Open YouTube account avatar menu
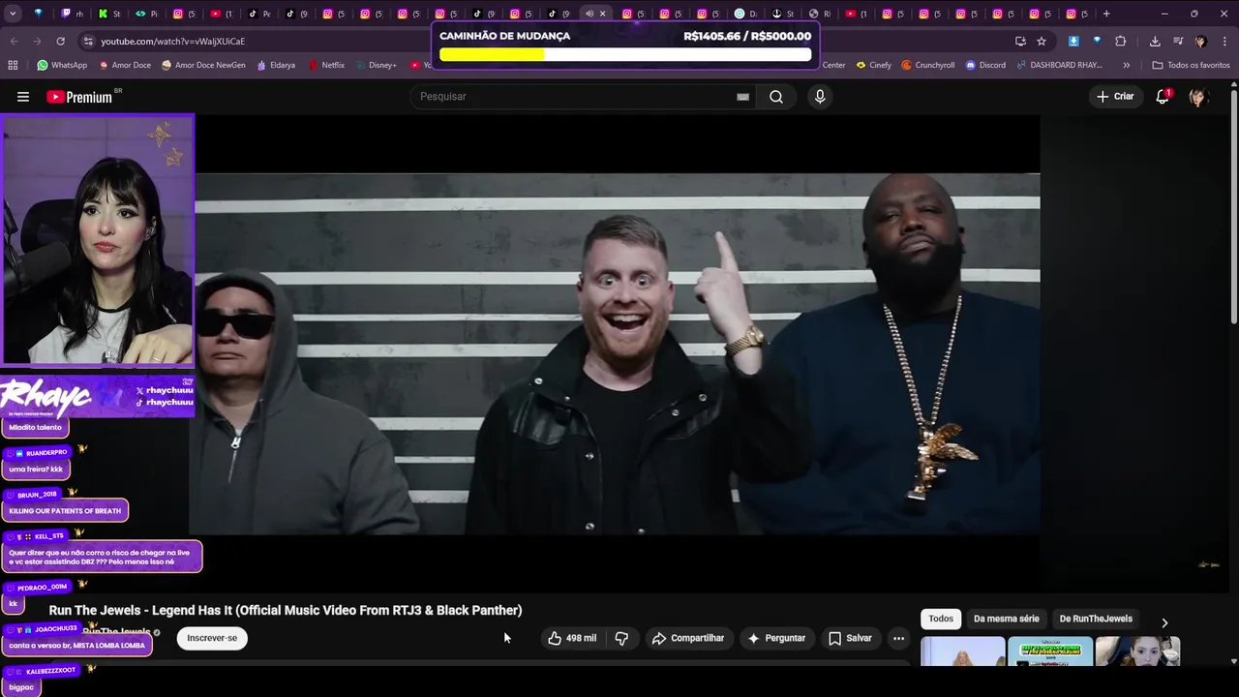The height and width of the screenshot is (697, 1239). 1198,97
